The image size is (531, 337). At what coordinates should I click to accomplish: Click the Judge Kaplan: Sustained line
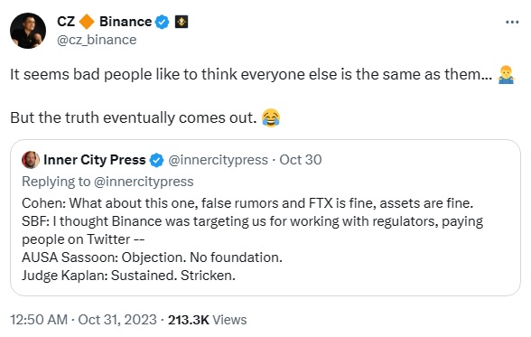point(128,276)
